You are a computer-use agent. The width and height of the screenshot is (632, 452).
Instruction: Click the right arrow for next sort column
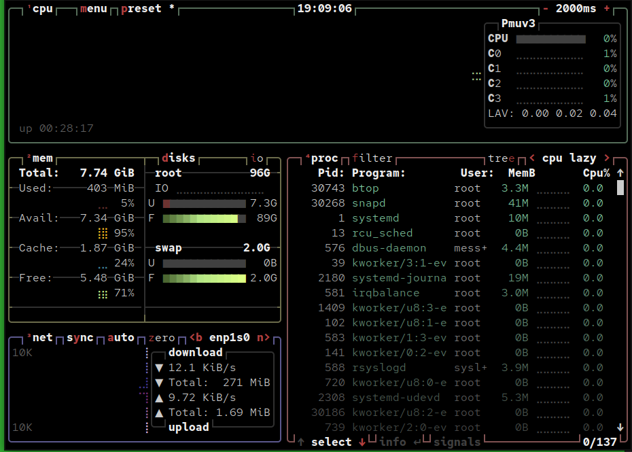(x=606, y=158)
